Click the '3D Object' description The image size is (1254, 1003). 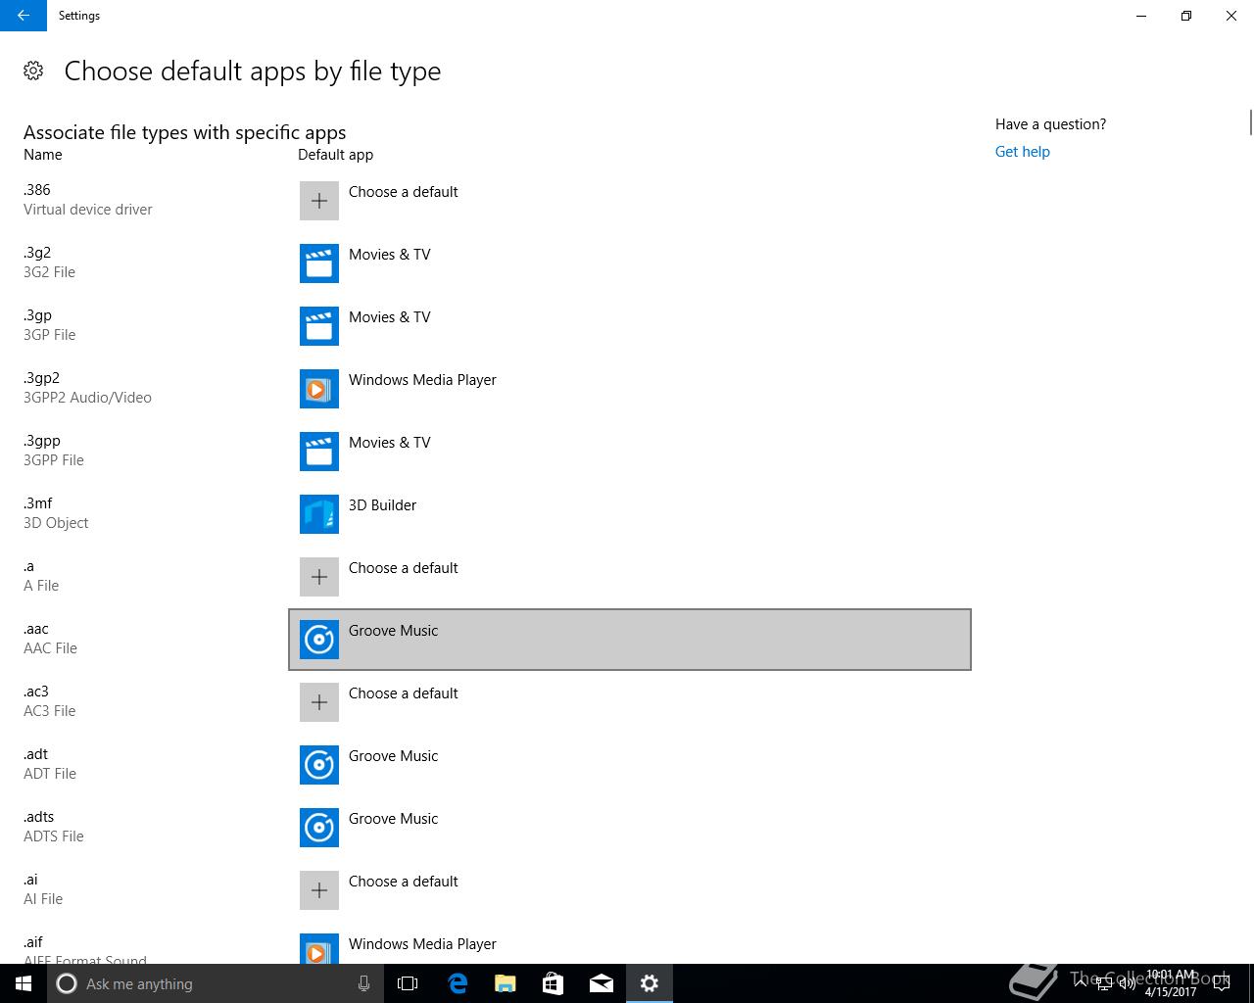(x=56, y=523)
